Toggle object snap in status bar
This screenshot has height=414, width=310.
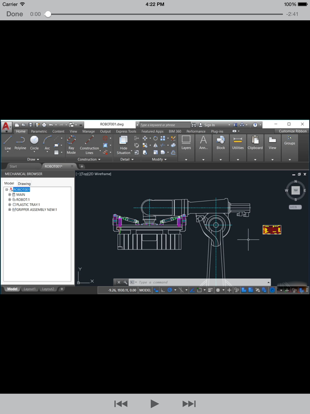(x=199, y=290)
